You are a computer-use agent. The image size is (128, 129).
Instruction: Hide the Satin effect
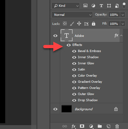pyautogui.click(x=74, y=70)
